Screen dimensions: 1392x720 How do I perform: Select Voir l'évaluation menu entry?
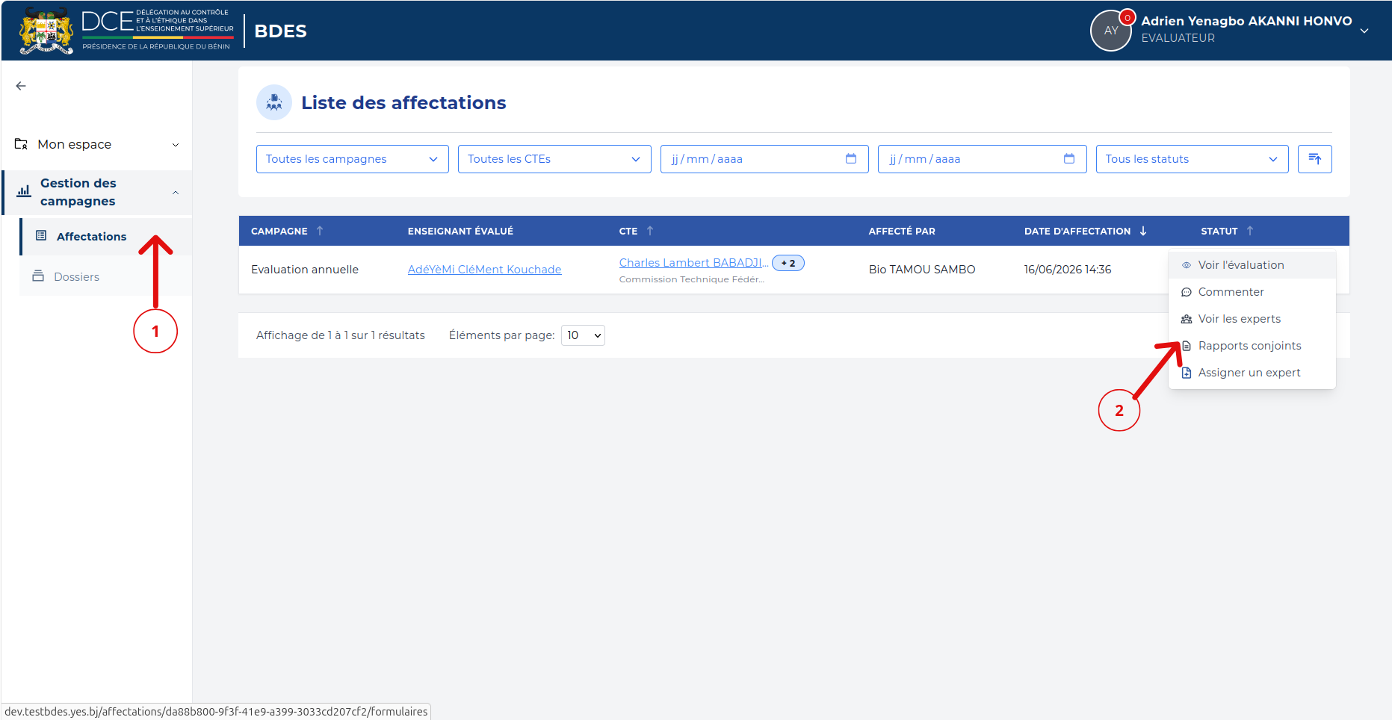[1252, 265]
